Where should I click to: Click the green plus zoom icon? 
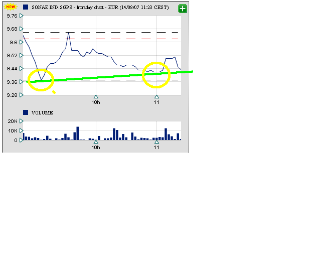[183, 9]
